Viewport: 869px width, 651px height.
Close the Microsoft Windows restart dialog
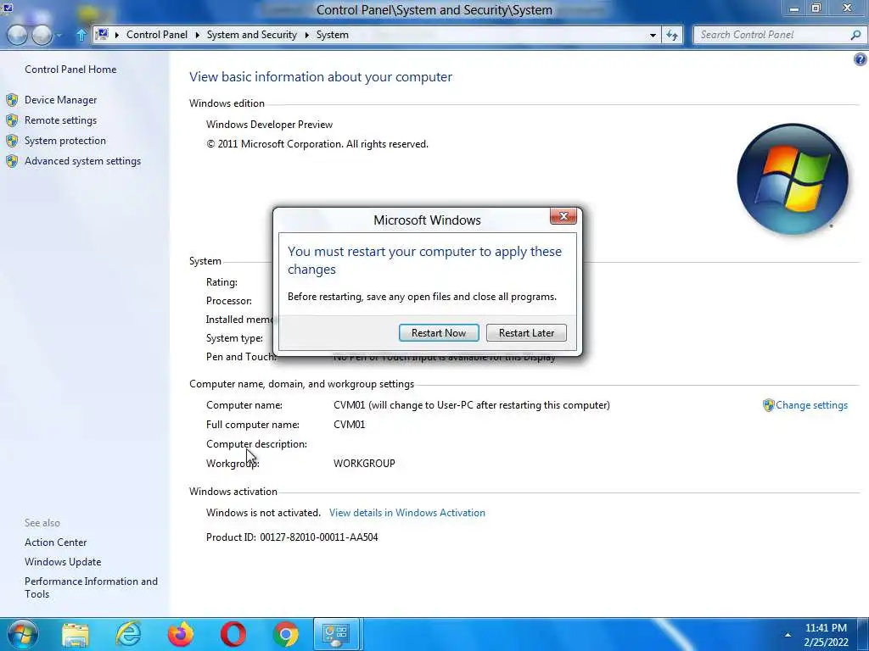coord(563,216)
